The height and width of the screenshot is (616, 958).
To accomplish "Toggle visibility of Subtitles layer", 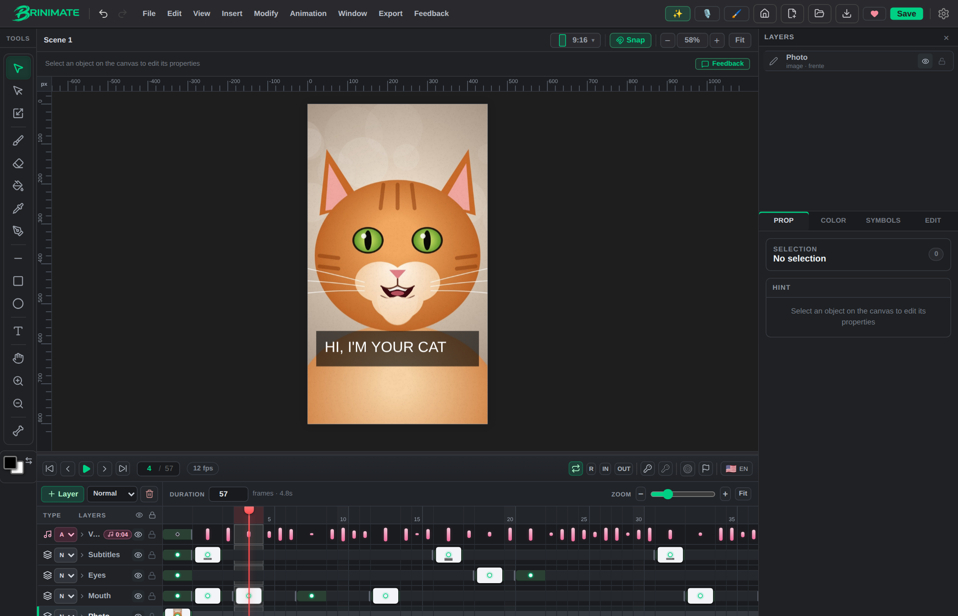I will [x=138, y=555].
